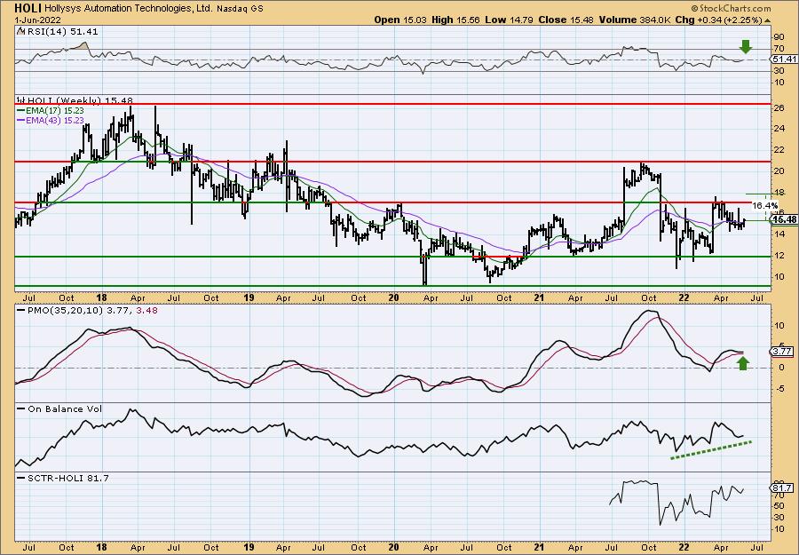The height and width of the screenshot is (555, 799).
Task: Click the up-triangle change indicator beside Chg
Action: (x=767, y=20)
